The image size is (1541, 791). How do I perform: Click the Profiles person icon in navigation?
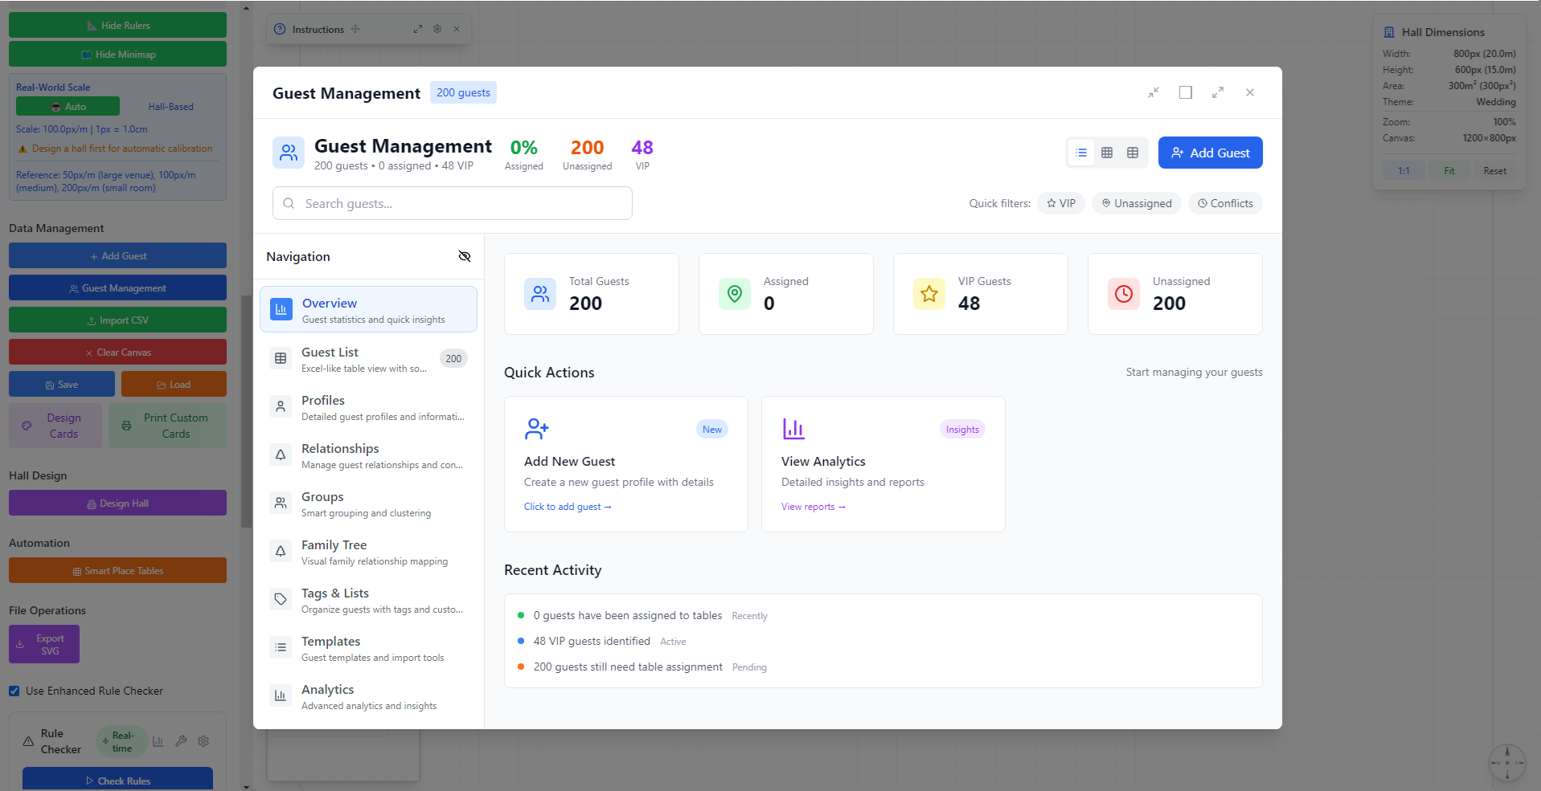pos(280,406)
